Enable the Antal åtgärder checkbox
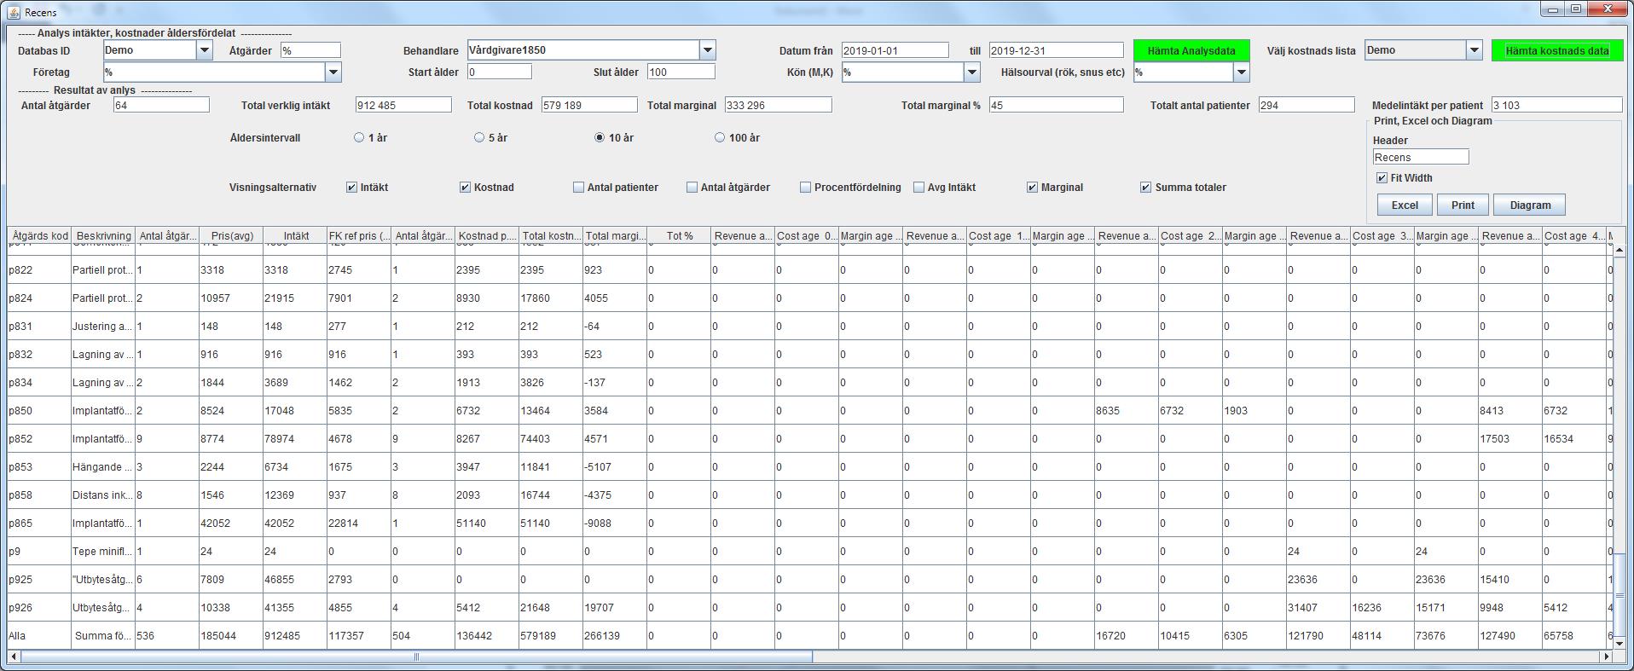1634x671 pixels. (692, 187)
